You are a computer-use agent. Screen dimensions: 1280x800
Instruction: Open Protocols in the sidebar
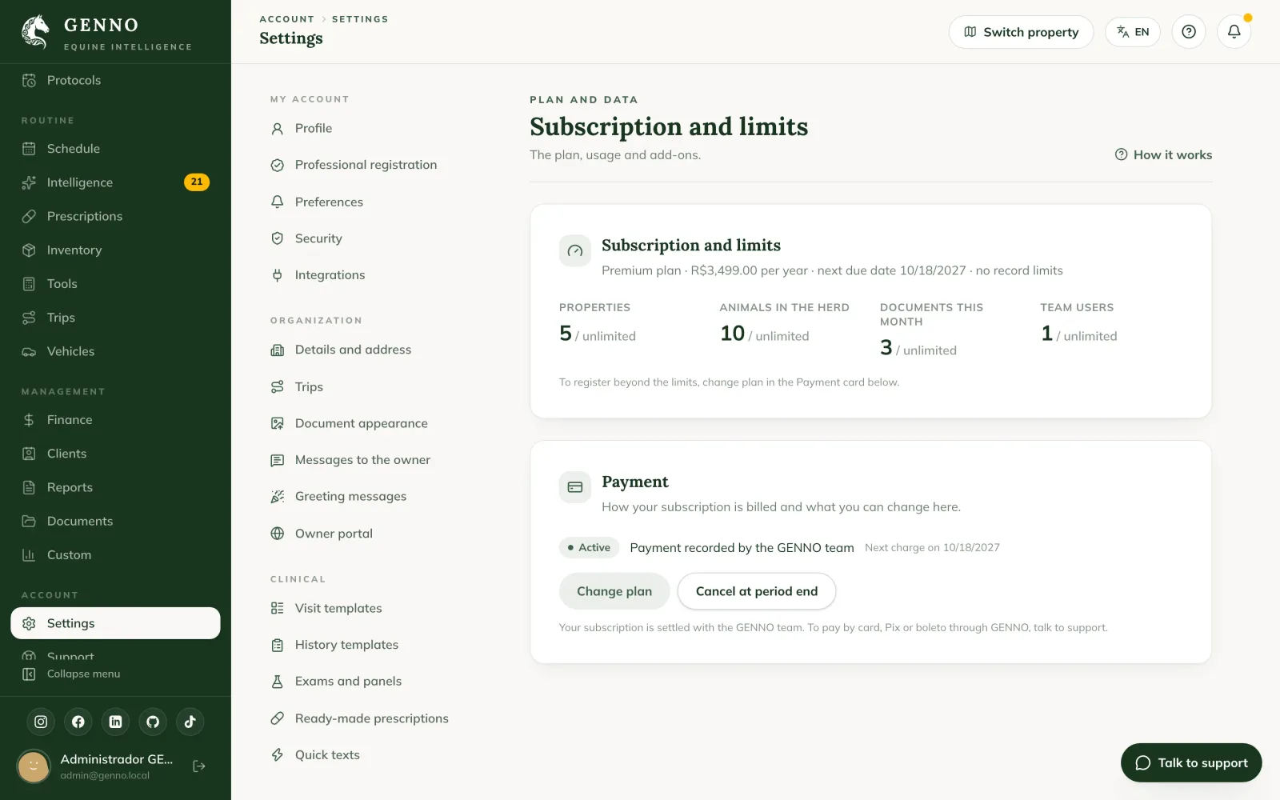[x=115, y=80]
